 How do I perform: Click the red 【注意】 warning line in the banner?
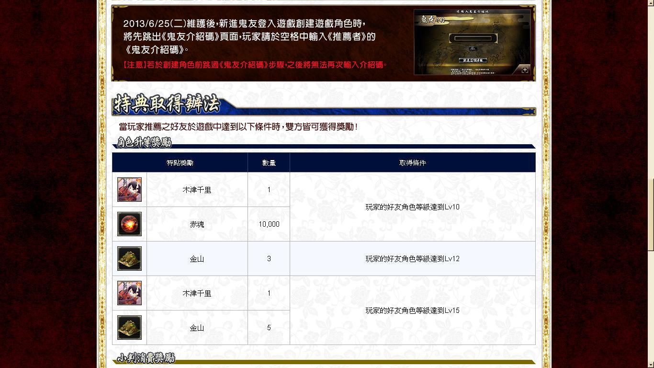pos(255,65)
